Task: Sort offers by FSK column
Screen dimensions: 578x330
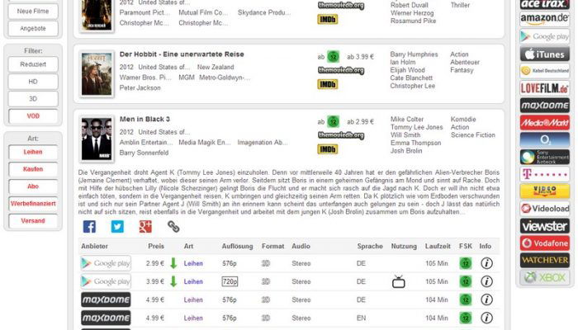Action: 465,246
